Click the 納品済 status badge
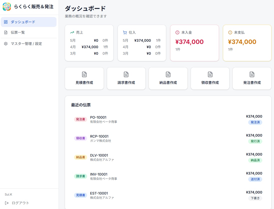This screenshot has width=274, height=209. pyautogui.click(x=255, y=160)
